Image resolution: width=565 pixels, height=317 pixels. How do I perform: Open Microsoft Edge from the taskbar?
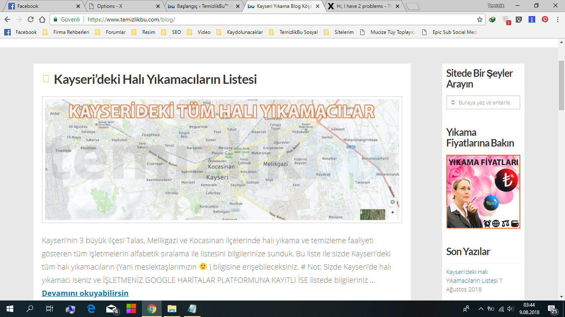click(x=91, y=309)
